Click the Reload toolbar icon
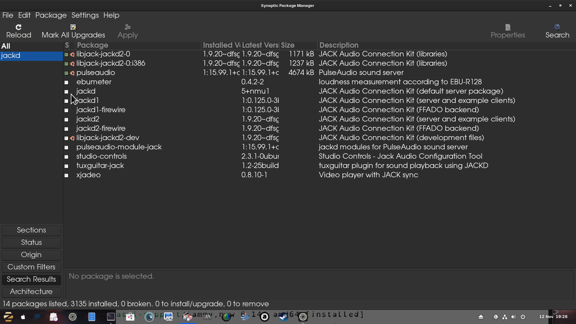The image size is (576, 324). pos(19,27)
